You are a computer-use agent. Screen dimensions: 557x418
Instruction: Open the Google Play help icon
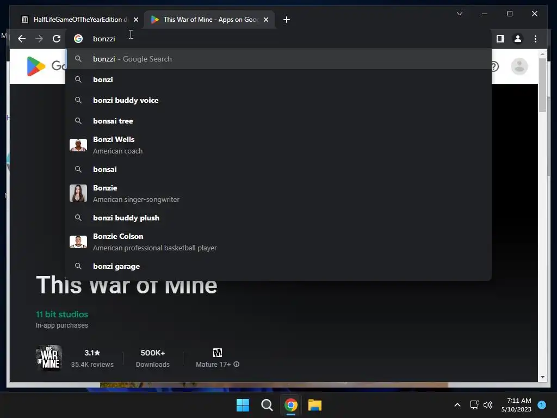pos(495,66)
